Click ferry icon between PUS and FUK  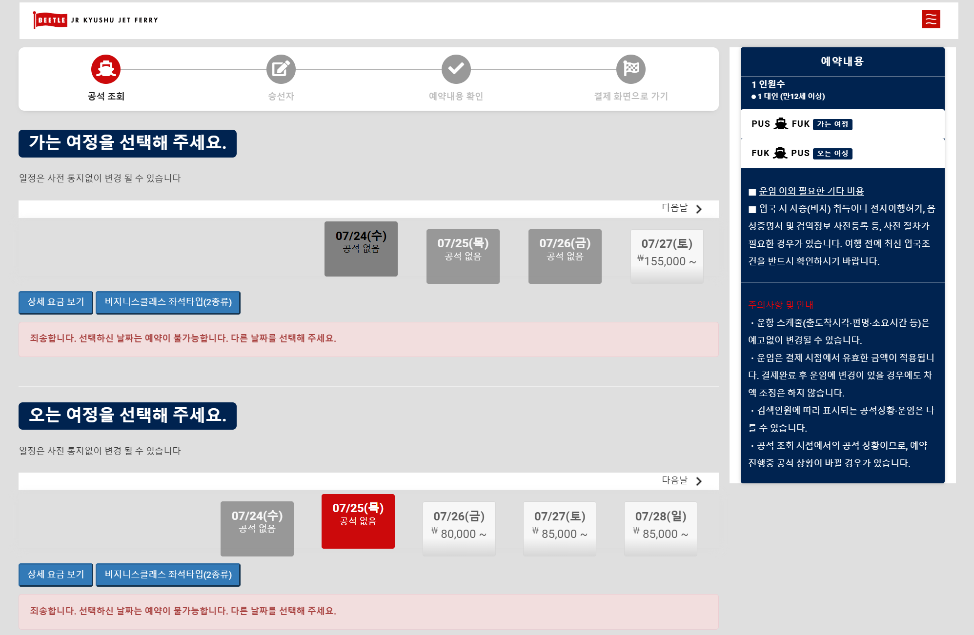pyautogui.click(x=781, y=124)
